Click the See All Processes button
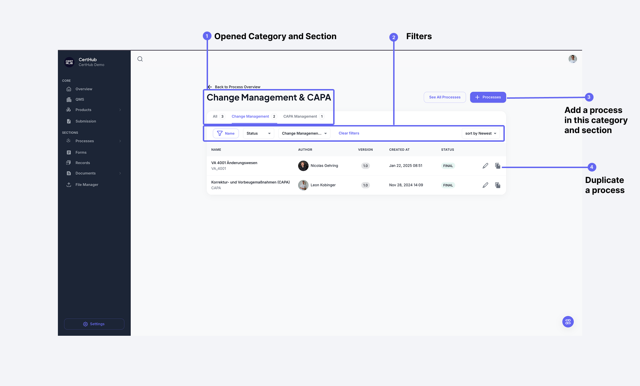The height and width of the screenshot is (386, 640). pos(444,97)
